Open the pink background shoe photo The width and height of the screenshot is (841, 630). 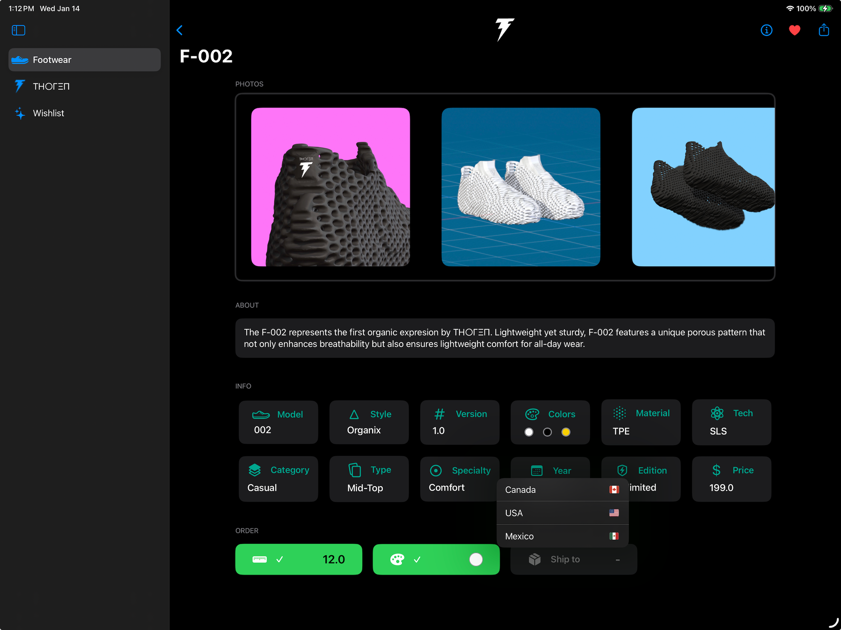(x=330, y=187)
